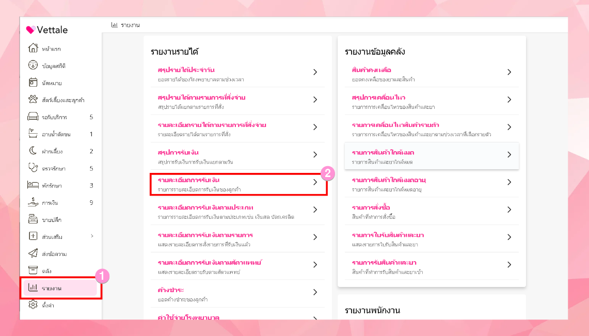Open the gear icon ตั้งค่า
Screen dimensions: 589x336
(x=33, y=305)
